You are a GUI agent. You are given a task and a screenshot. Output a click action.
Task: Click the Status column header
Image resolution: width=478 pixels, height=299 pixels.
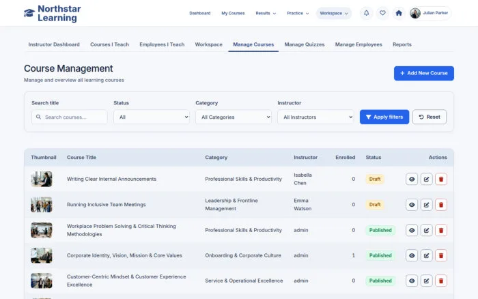click(x=374, y=158)
